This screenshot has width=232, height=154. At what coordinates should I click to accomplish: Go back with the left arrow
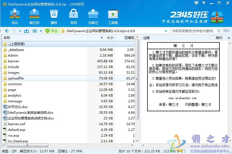[x=7, y=31]
